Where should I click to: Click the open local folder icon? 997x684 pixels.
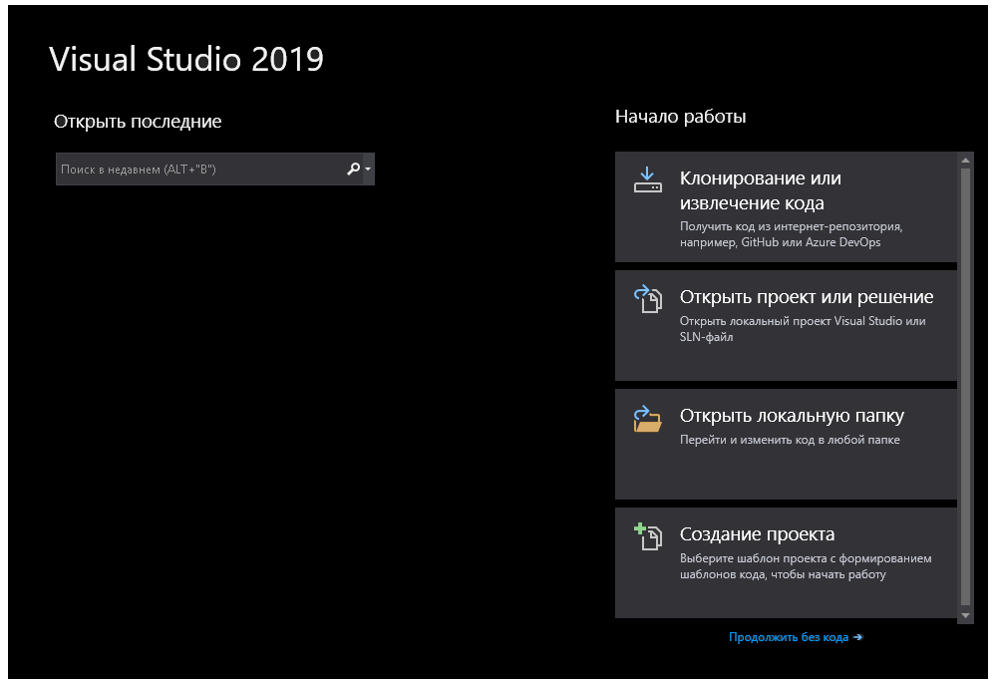647,419
